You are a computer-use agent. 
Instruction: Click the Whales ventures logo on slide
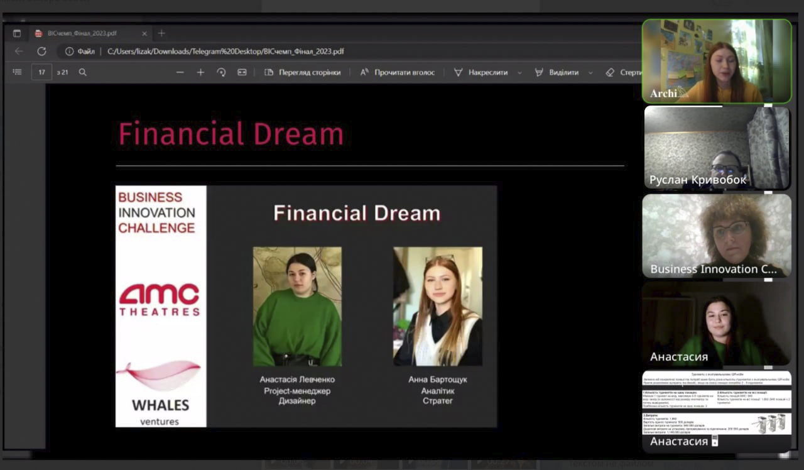[160, 393]
